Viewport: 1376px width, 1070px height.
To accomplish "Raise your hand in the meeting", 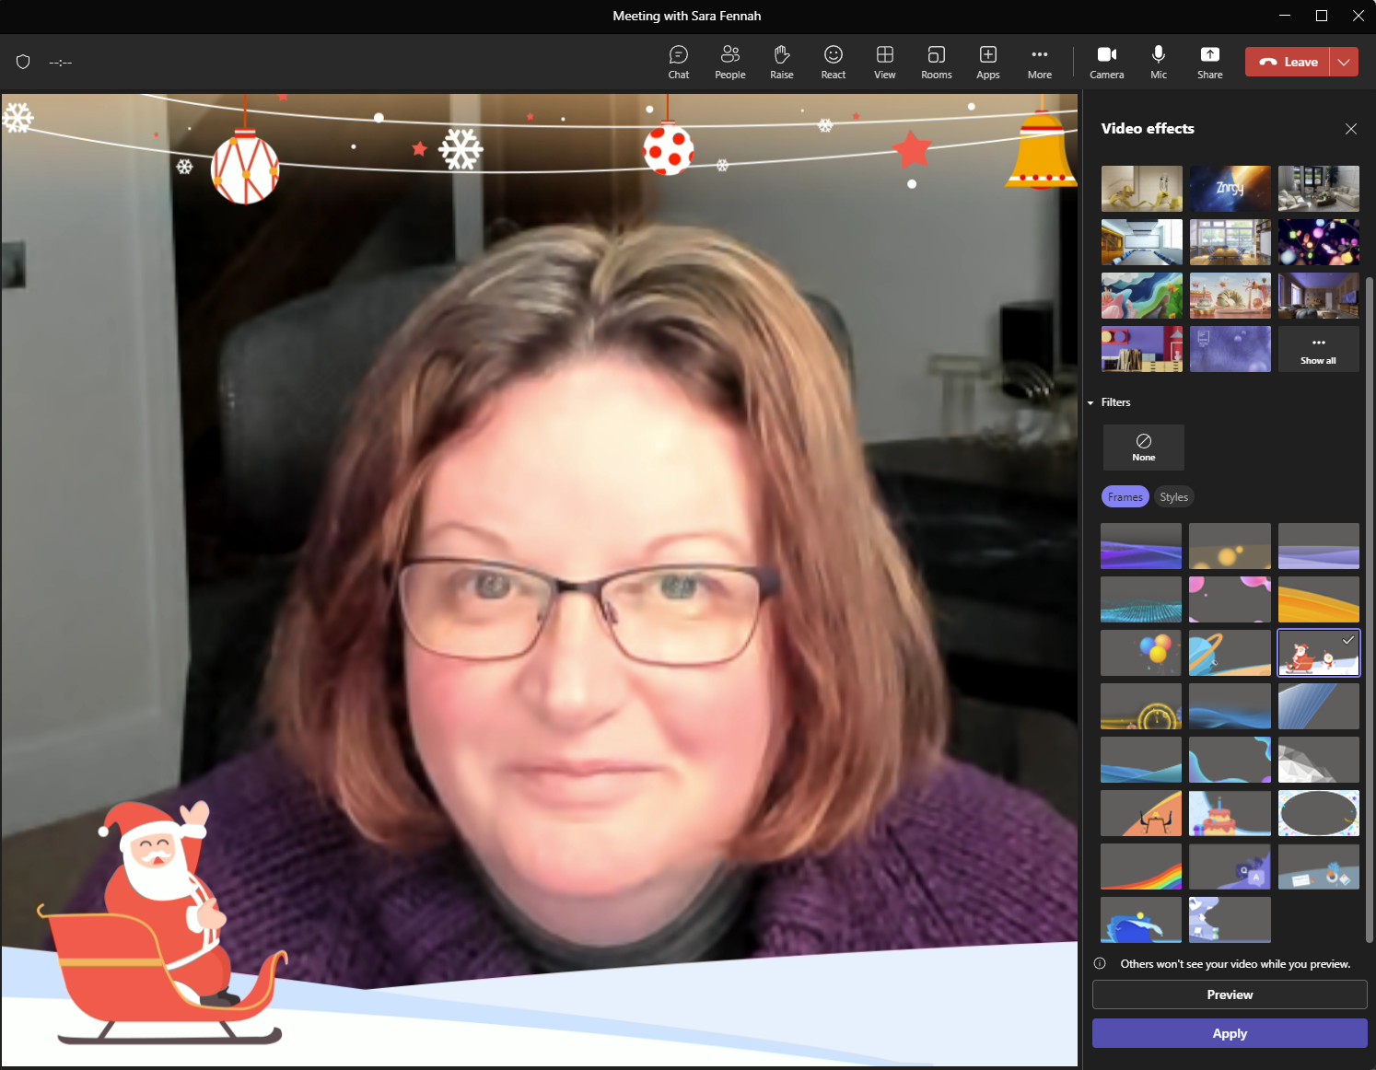I will [x=781, y=62].
